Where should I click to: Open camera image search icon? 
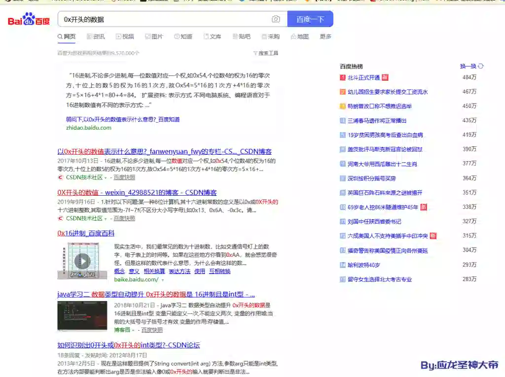pyautogui.click(x=276, y=19)
